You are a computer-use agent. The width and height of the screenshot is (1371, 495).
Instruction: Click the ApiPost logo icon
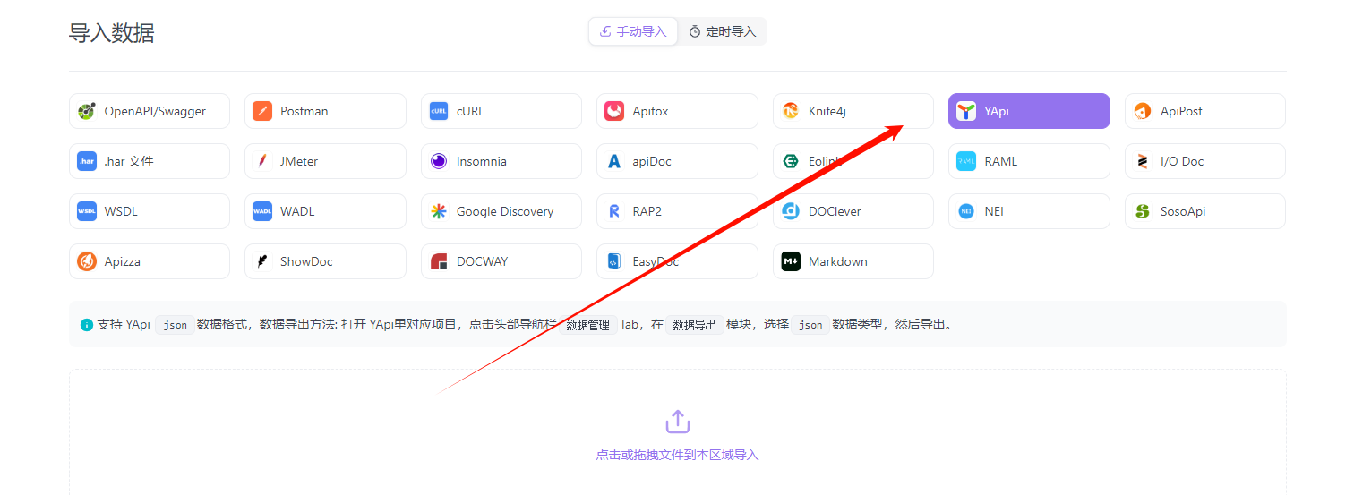click(x=1143, y=111)
